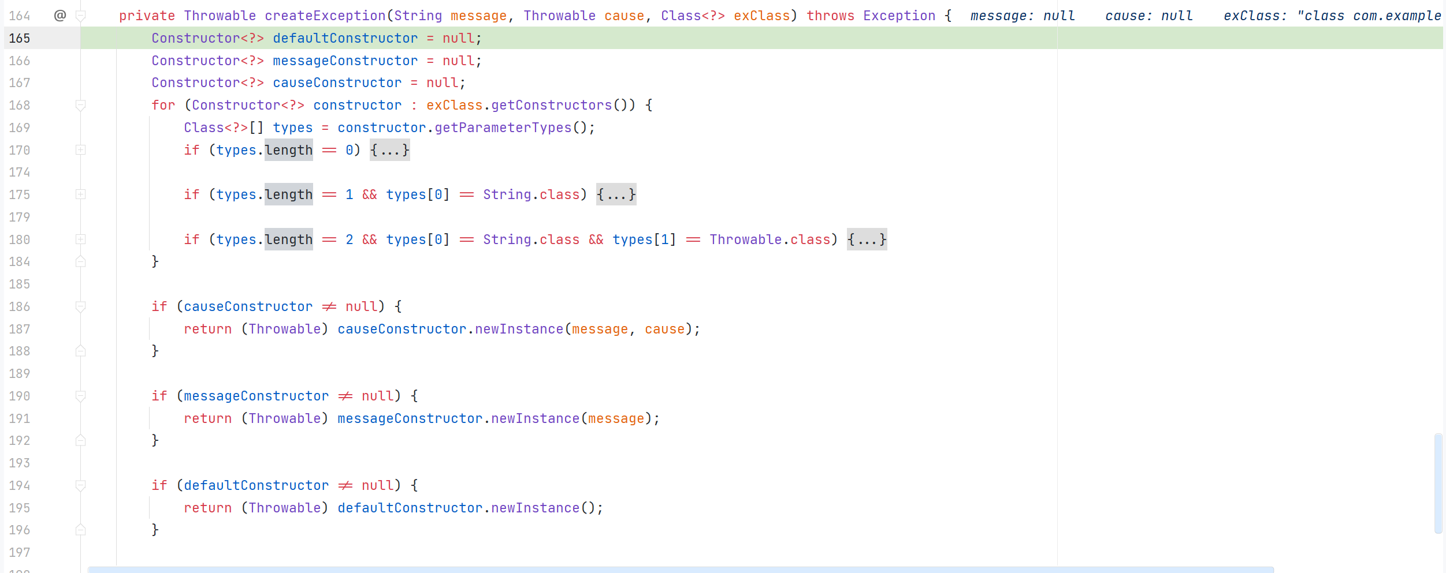
Task: Click the collapse marker icon at line 194
Action: pyautogui.click(x=80, y=485)
